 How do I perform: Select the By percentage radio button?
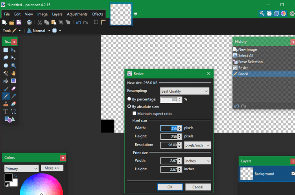(x=129, y=99)
